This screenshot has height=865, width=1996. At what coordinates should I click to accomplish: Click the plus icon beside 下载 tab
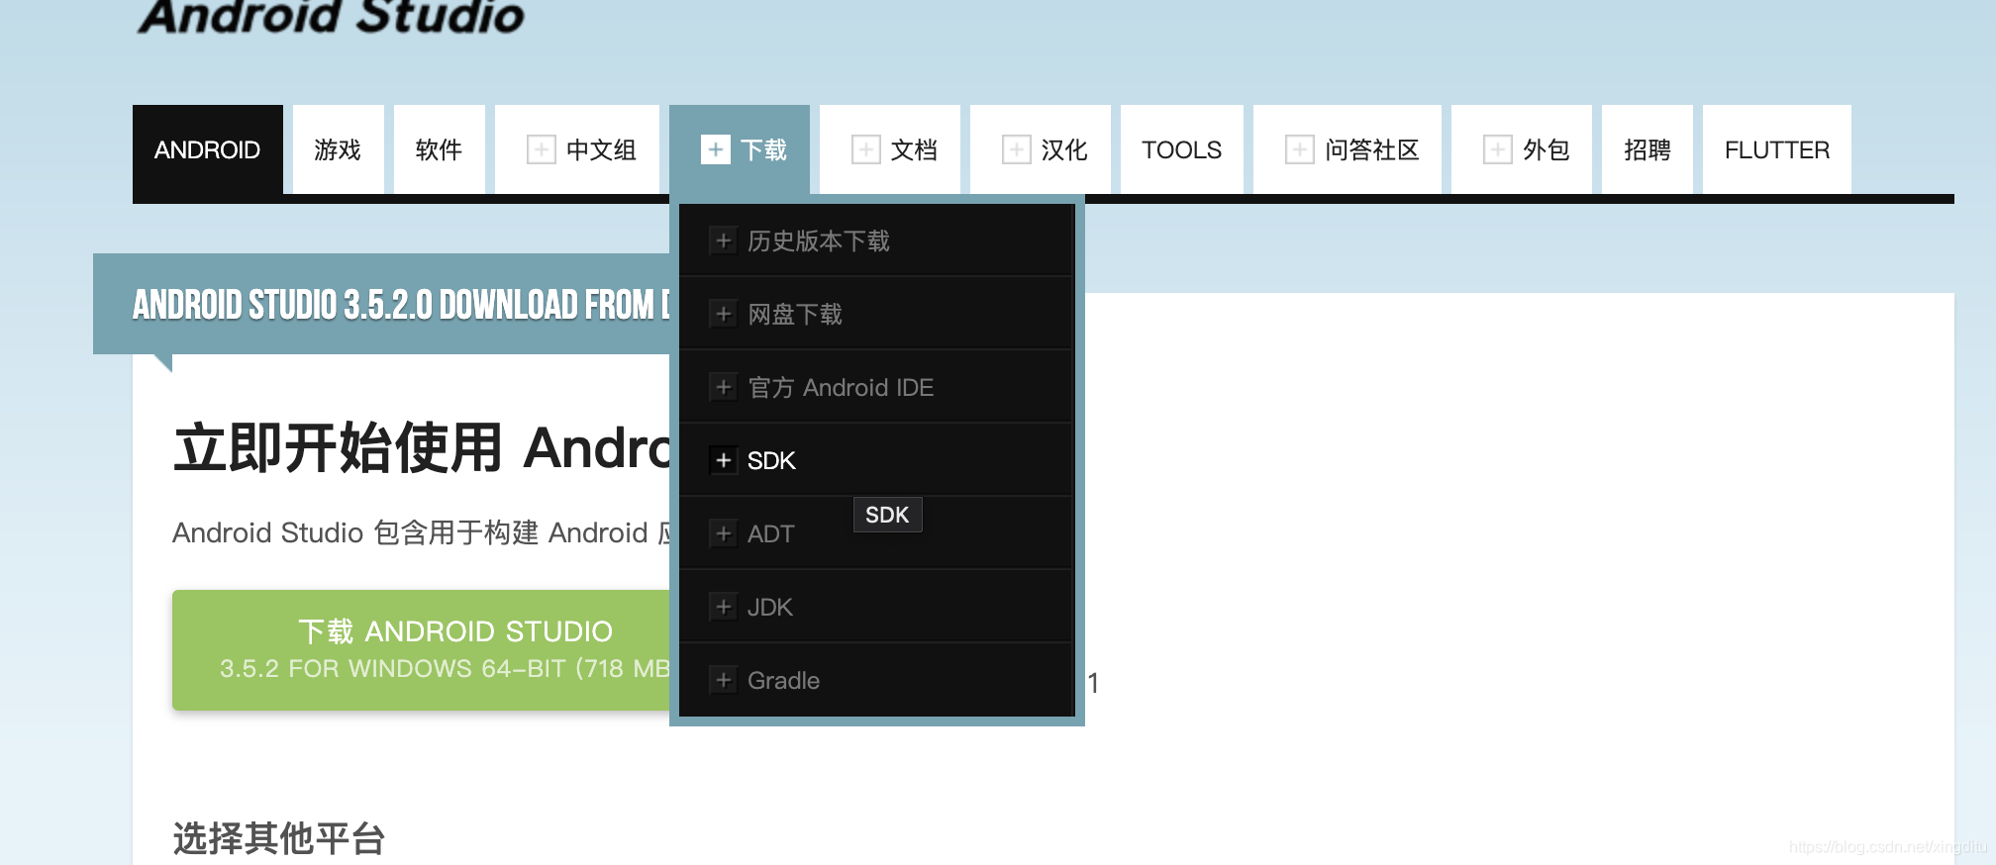coord(715,149)
